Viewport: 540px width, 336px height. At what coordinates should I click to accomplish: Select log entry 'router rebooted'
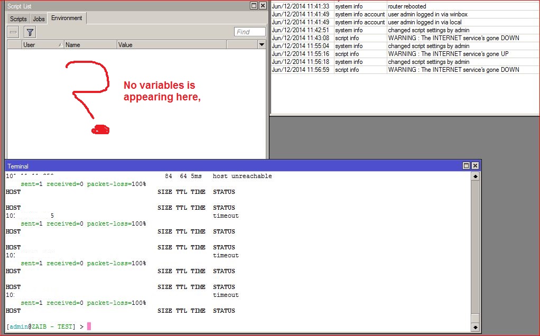(x=405, y=6)
